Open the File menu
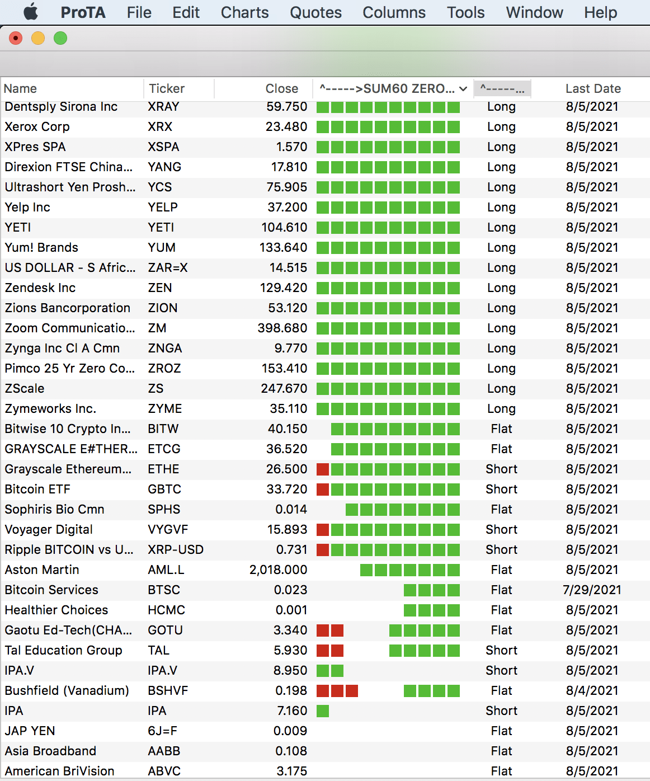 pyautogui.click(x=139, y=12)
